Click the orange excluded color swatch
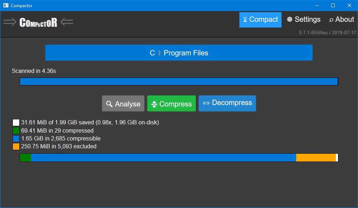The image size is (358, 208). pos(16,147)
